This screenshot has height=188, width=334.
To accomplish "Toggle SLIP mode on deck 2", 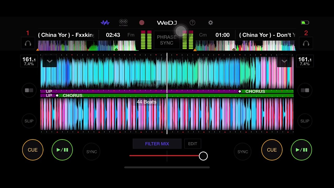I will 305,121.
